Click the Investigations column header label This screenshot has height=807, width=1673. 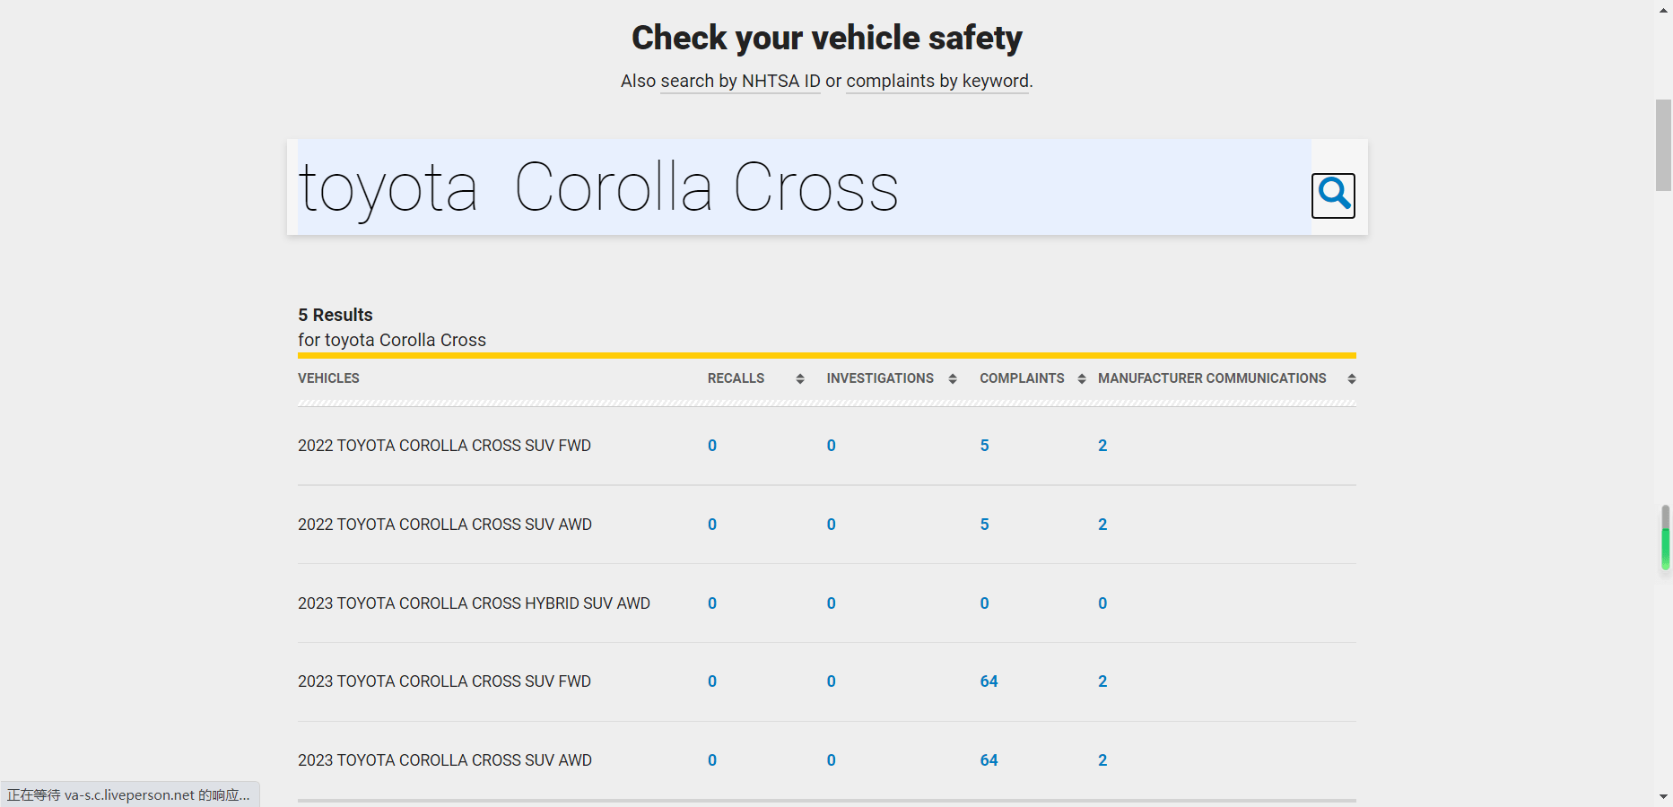(x=880, y=378)
